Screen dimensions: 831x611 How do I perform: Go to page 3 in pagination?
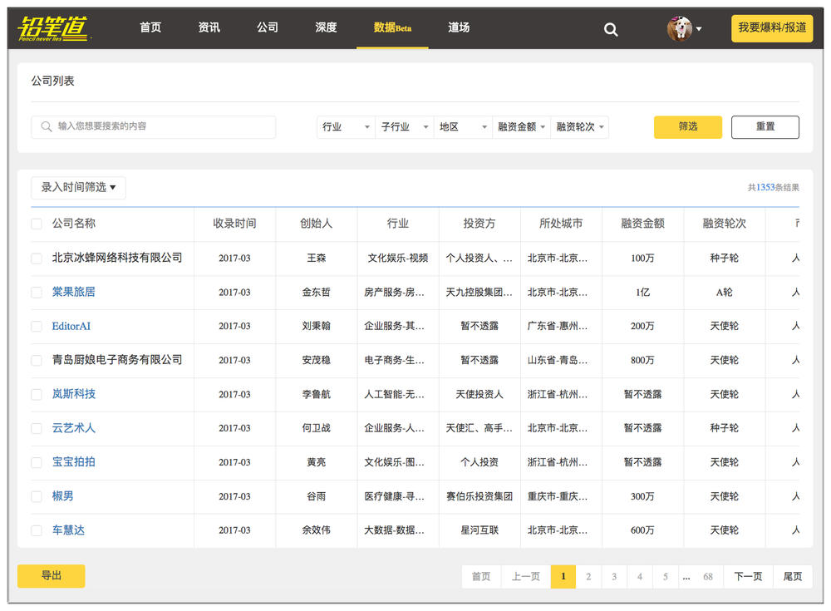point(614,577)
